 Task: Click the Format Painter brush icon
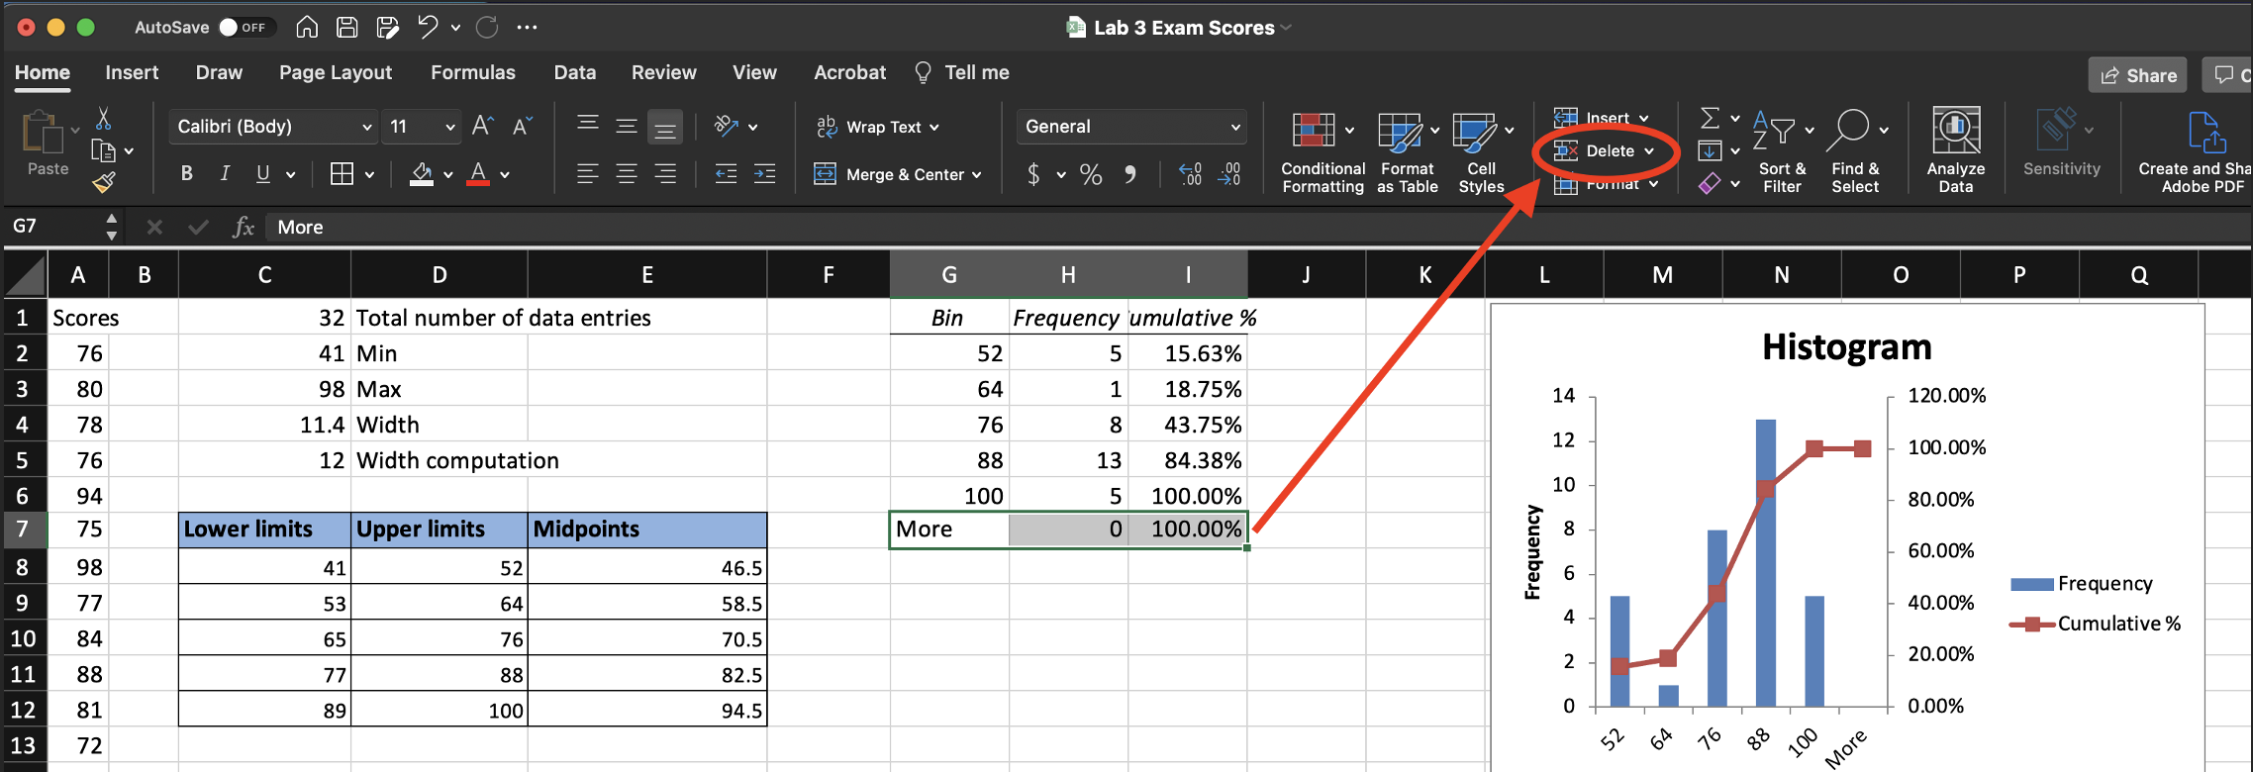[x=104, y=182]
